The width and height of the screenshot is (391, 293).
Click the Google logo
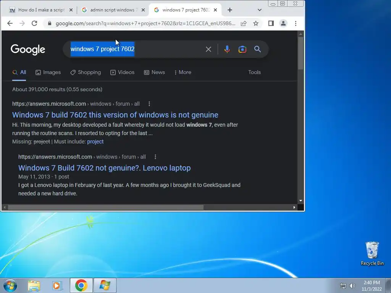tap(28, 49)
